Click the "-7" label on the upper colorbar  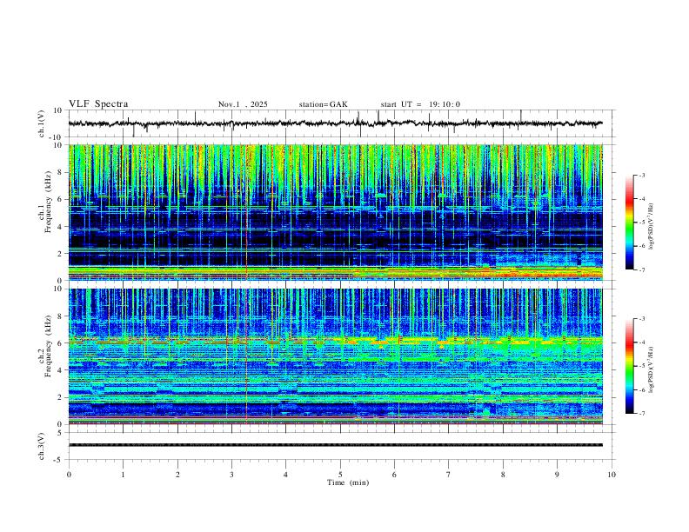tap(642, 269)
